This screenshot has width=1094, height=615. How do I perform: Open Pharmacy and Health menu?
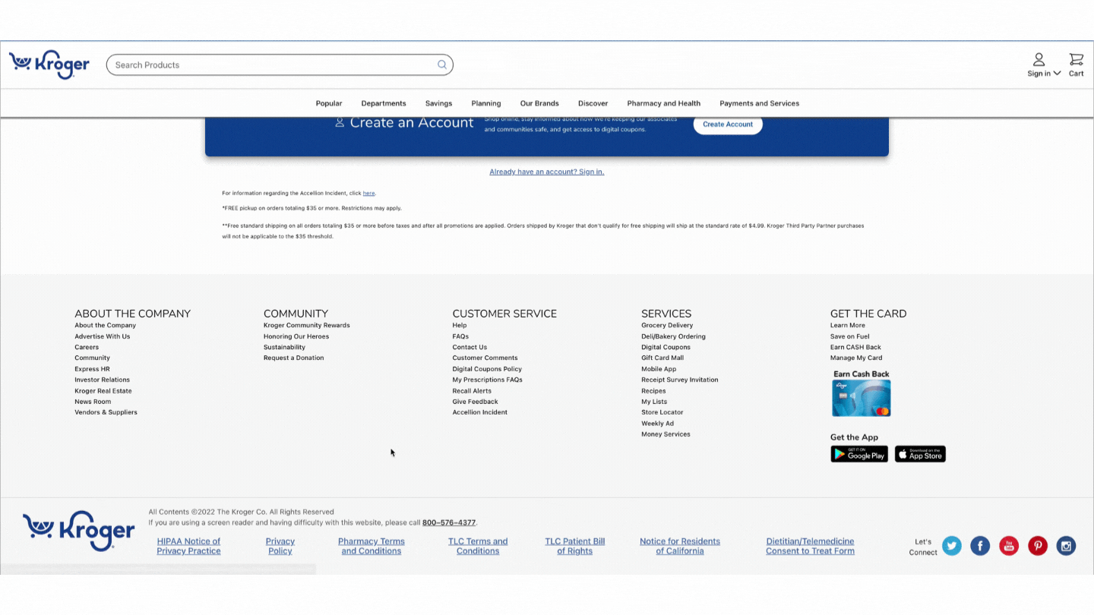click(664, 103)
